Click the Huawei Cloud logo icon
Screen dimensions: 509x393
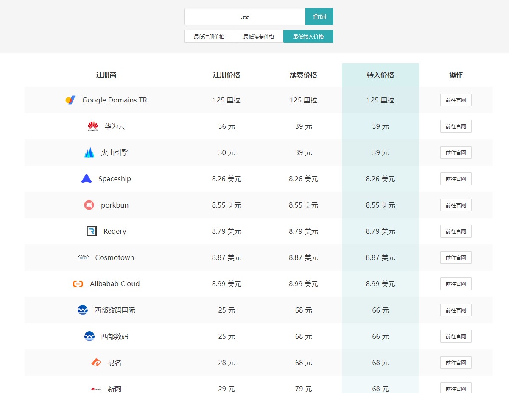(x=93, y=126)
